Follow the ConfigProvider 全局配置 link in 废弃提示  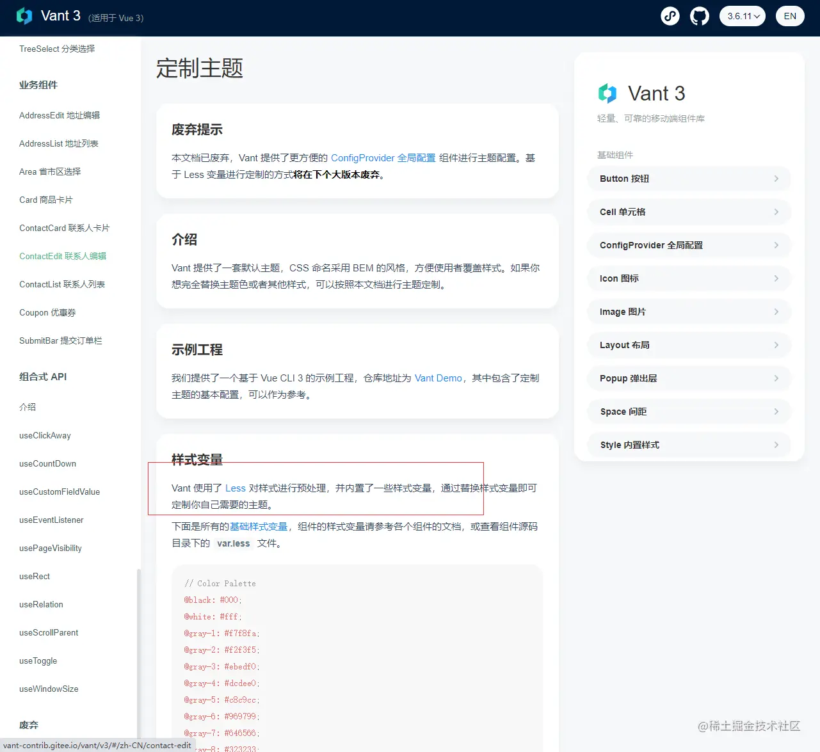(x=383, y=157)
